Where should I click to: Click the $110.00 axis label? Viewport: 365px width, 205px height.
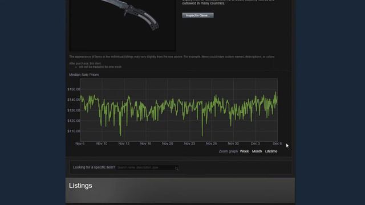(74, 131)
